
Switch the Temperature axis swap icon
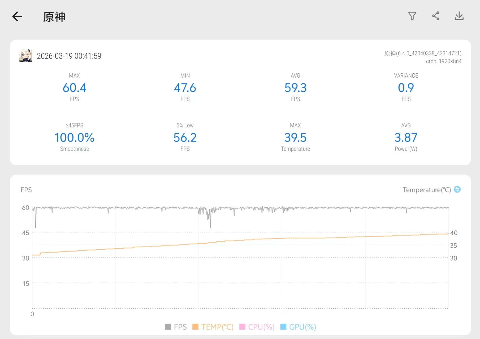(457, 190)
